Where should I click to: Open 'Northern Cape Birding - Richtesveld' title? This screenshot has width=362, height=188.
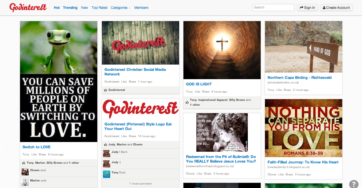coord(300,77)
